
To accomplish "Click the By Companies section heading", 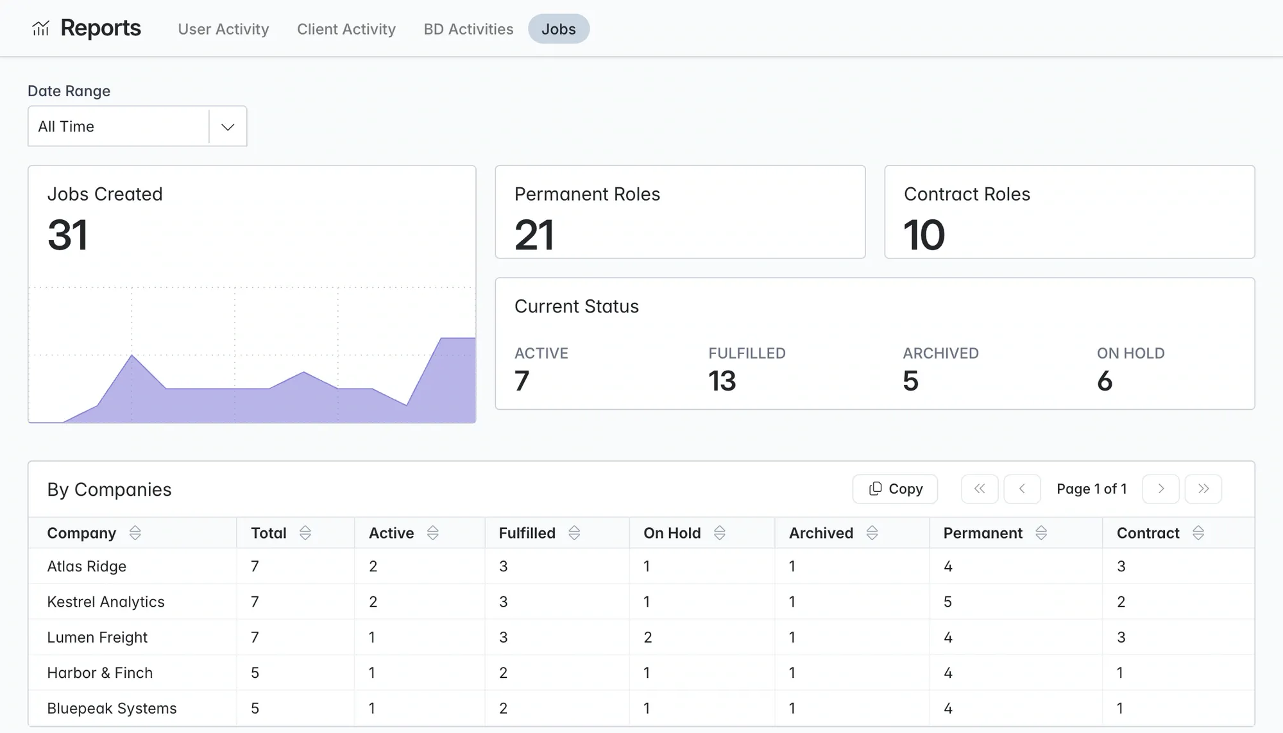I will (x=109, y=489).
